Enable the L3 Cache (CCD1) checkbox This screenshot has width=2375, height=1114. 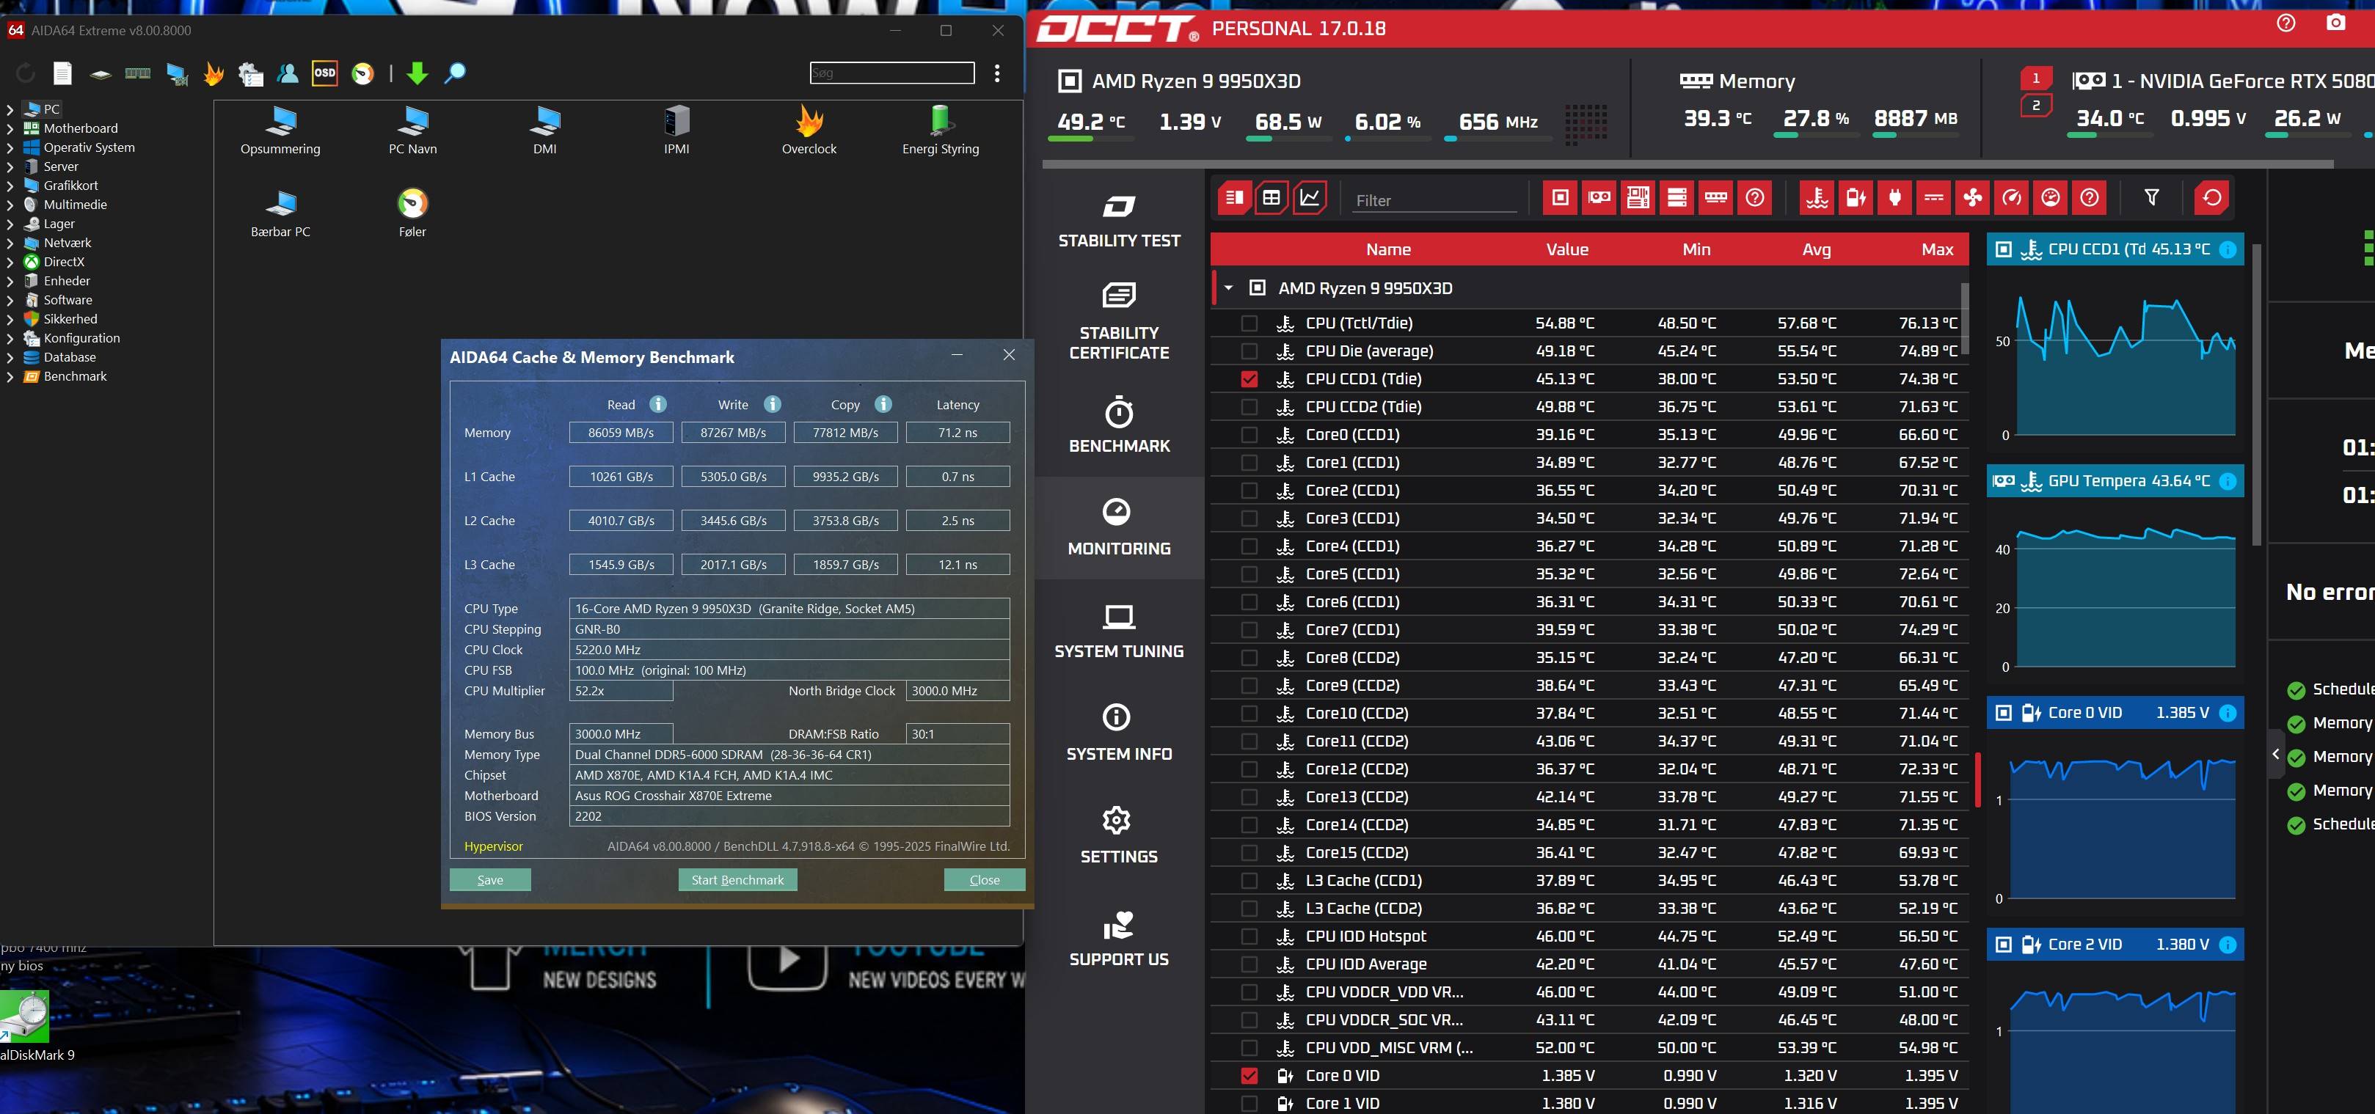(1249, 881)
